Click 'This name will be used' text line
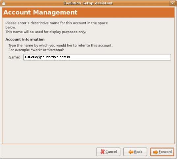The height and width of the screenshot is (159, 177). coord(45,32)
